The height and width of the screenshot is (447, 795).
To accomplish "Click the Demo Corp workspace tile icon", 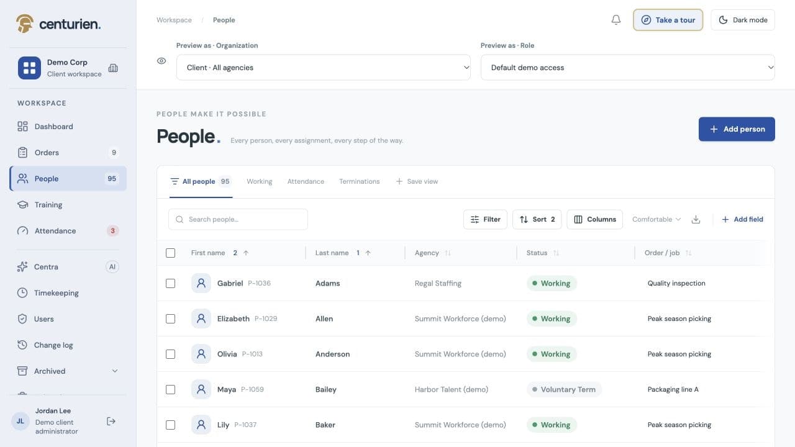I will [29, 68].
